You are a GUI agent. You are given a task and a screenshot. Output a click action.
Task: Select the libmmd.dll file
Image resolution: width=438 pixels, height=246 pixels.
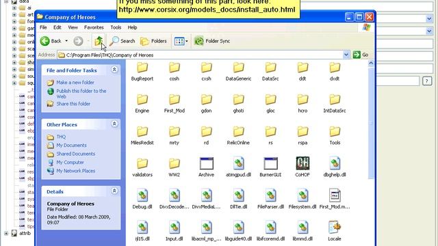(302, 232)
